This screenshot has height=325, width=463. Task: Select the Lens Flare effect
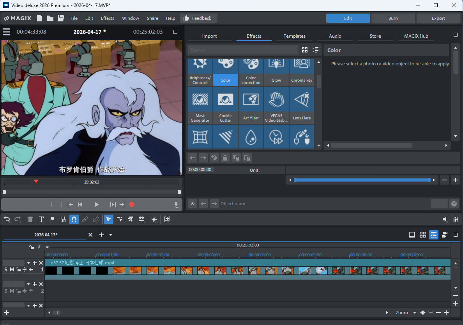pyautogui.click(x=302, y=105)
